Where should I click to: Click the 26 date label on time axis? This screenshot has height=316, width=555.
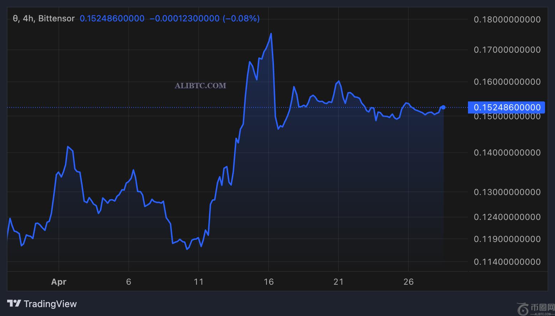(408, 282)
